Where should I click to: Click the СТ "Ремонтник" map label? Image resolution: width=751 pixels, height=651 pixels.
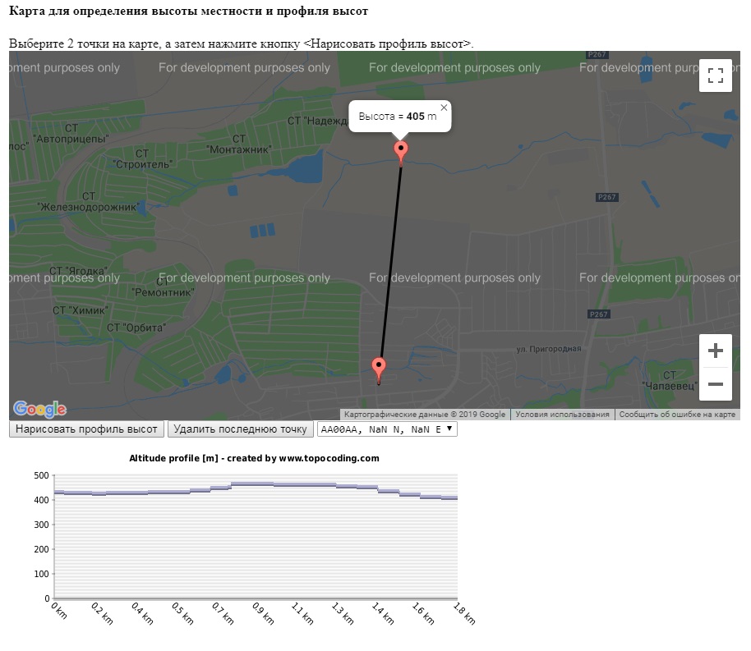pyautogui.click(x=164, y=286)
